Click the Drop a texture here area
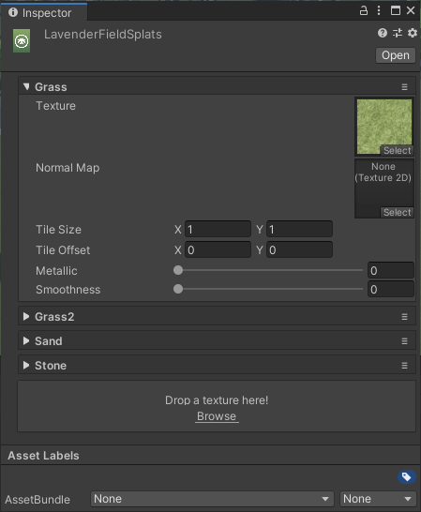Viewport: 421px width, 512px height. (x=217, y=406)
